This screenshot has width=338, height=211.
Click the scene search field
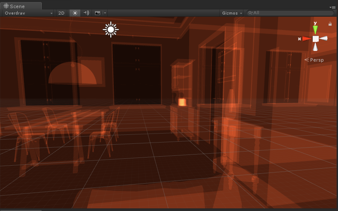tap(290, 13)
